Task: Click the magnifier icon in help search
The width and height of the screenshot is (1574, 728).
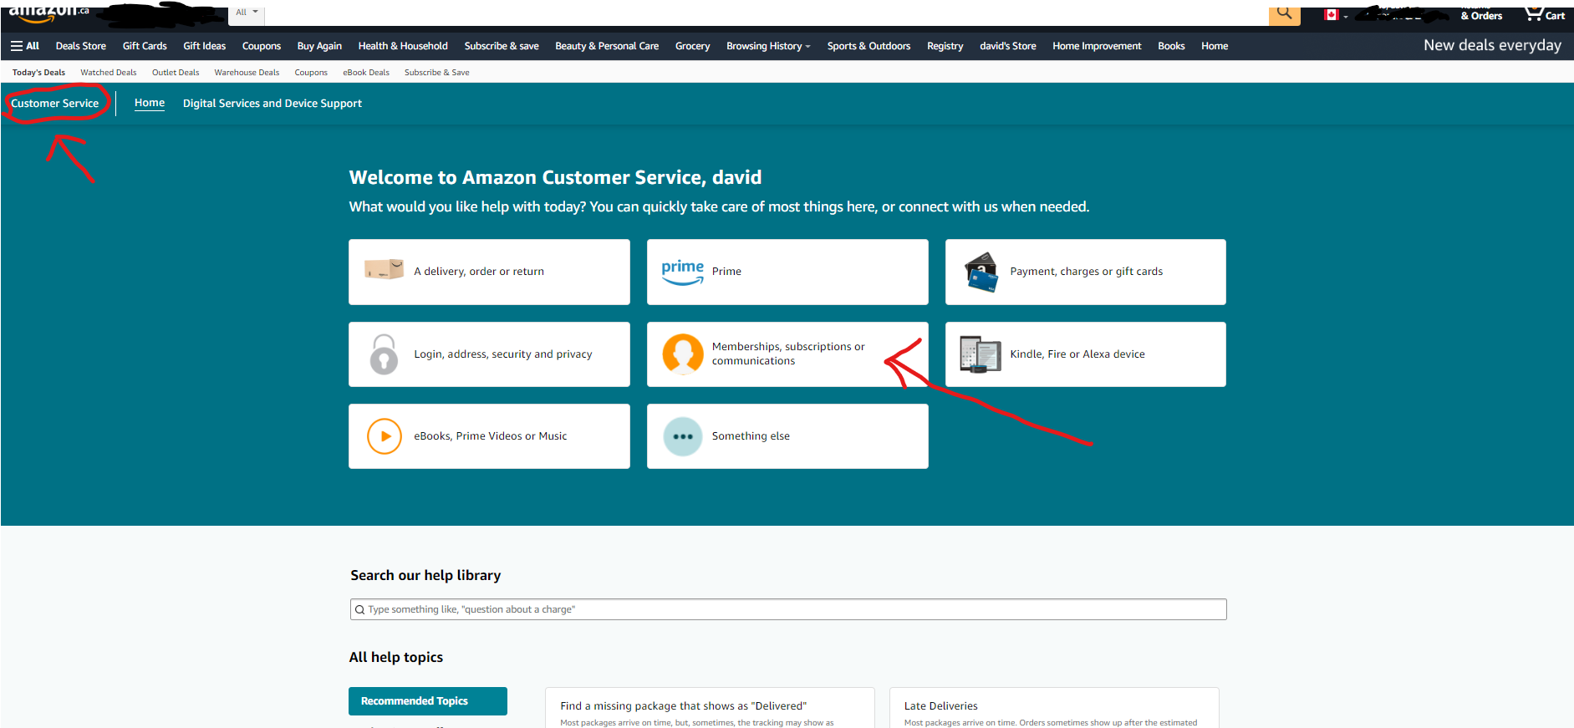Action: (359, 609)
